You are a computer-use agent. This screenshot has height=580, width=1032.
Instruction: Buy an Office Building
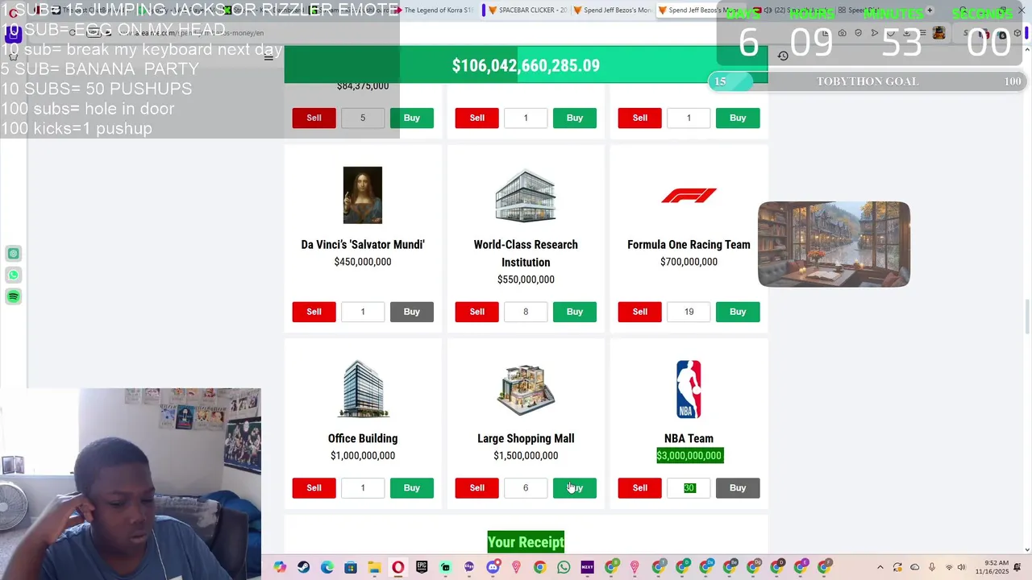click(412, 487)
